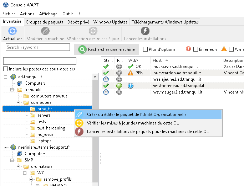Click the Search keywords input field

tap(38, 47)
